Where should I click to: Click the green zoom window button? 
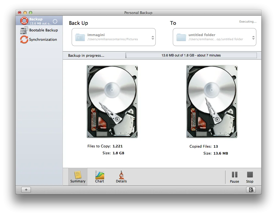[x=31, y=13]
